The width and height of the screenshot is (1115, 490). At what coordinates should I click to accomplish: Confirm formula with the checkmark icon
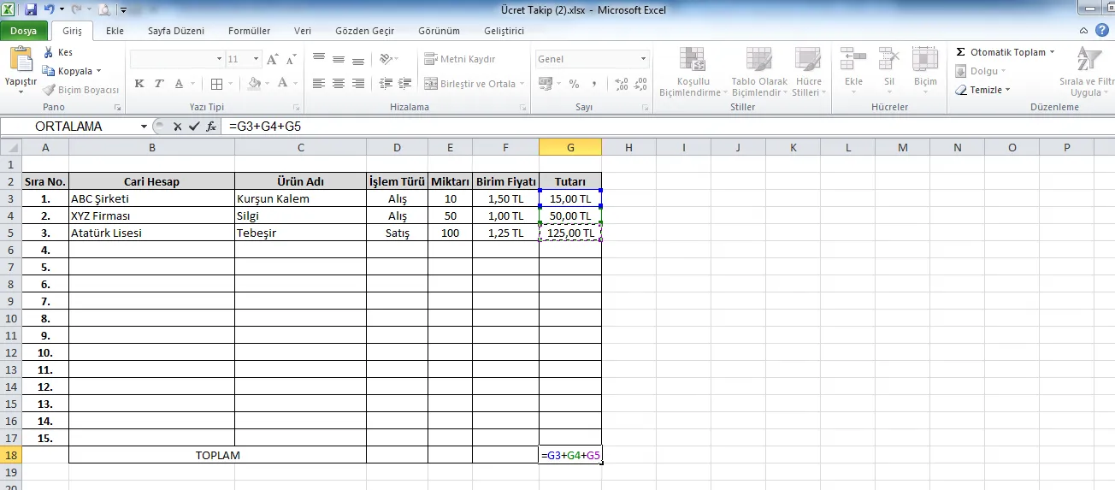(194, 126)
